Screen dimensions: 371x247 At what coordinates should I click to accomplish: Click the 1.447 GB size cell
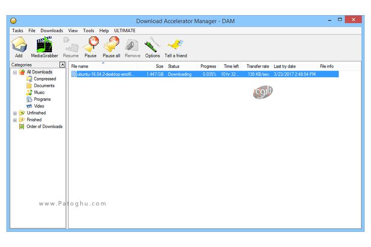click(x=155, y=74)
